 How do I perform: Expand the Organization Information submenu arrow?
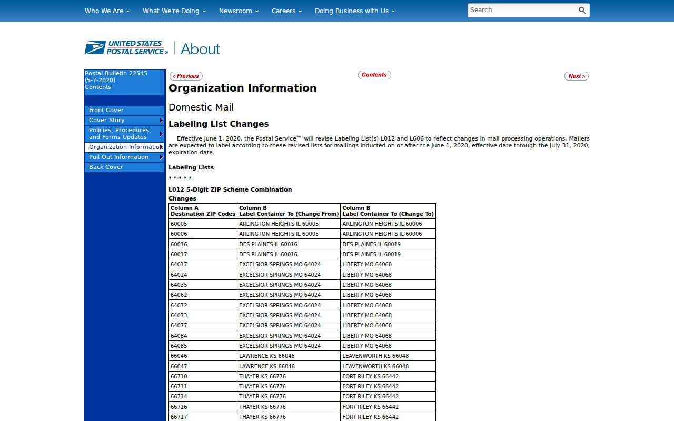(161, 147)
